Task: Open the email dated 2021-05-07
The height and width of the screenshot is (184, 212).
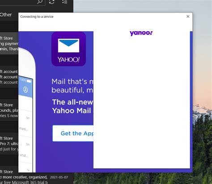Action: 37,175
